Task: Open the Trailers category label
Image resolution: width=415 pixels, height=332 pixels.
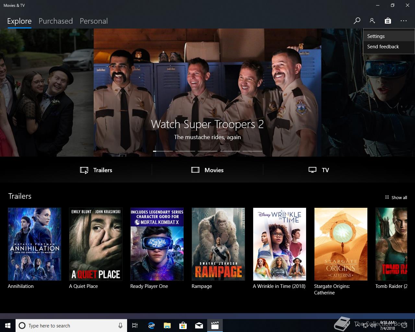Action: (x=103, y=170)
